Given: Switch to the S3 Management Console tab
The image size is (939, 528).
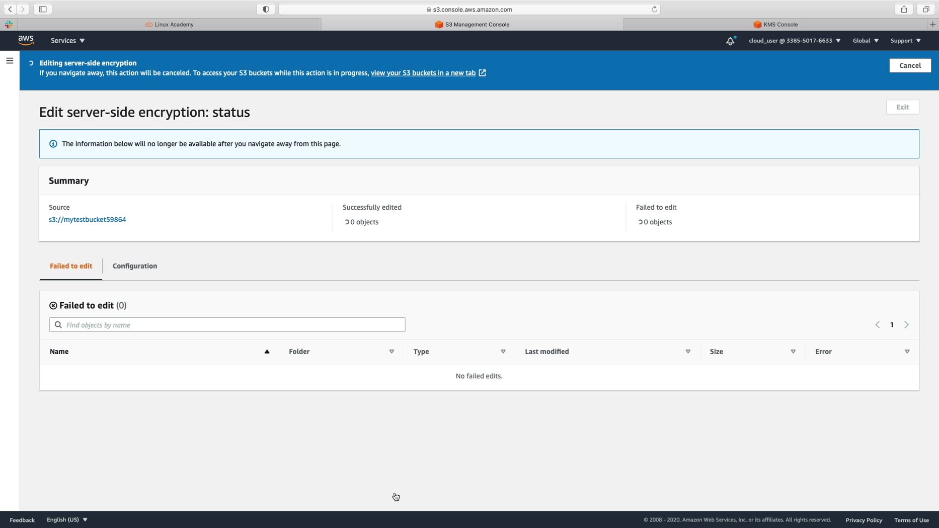Looking at the screenshot, I should (x=472, y=24).
